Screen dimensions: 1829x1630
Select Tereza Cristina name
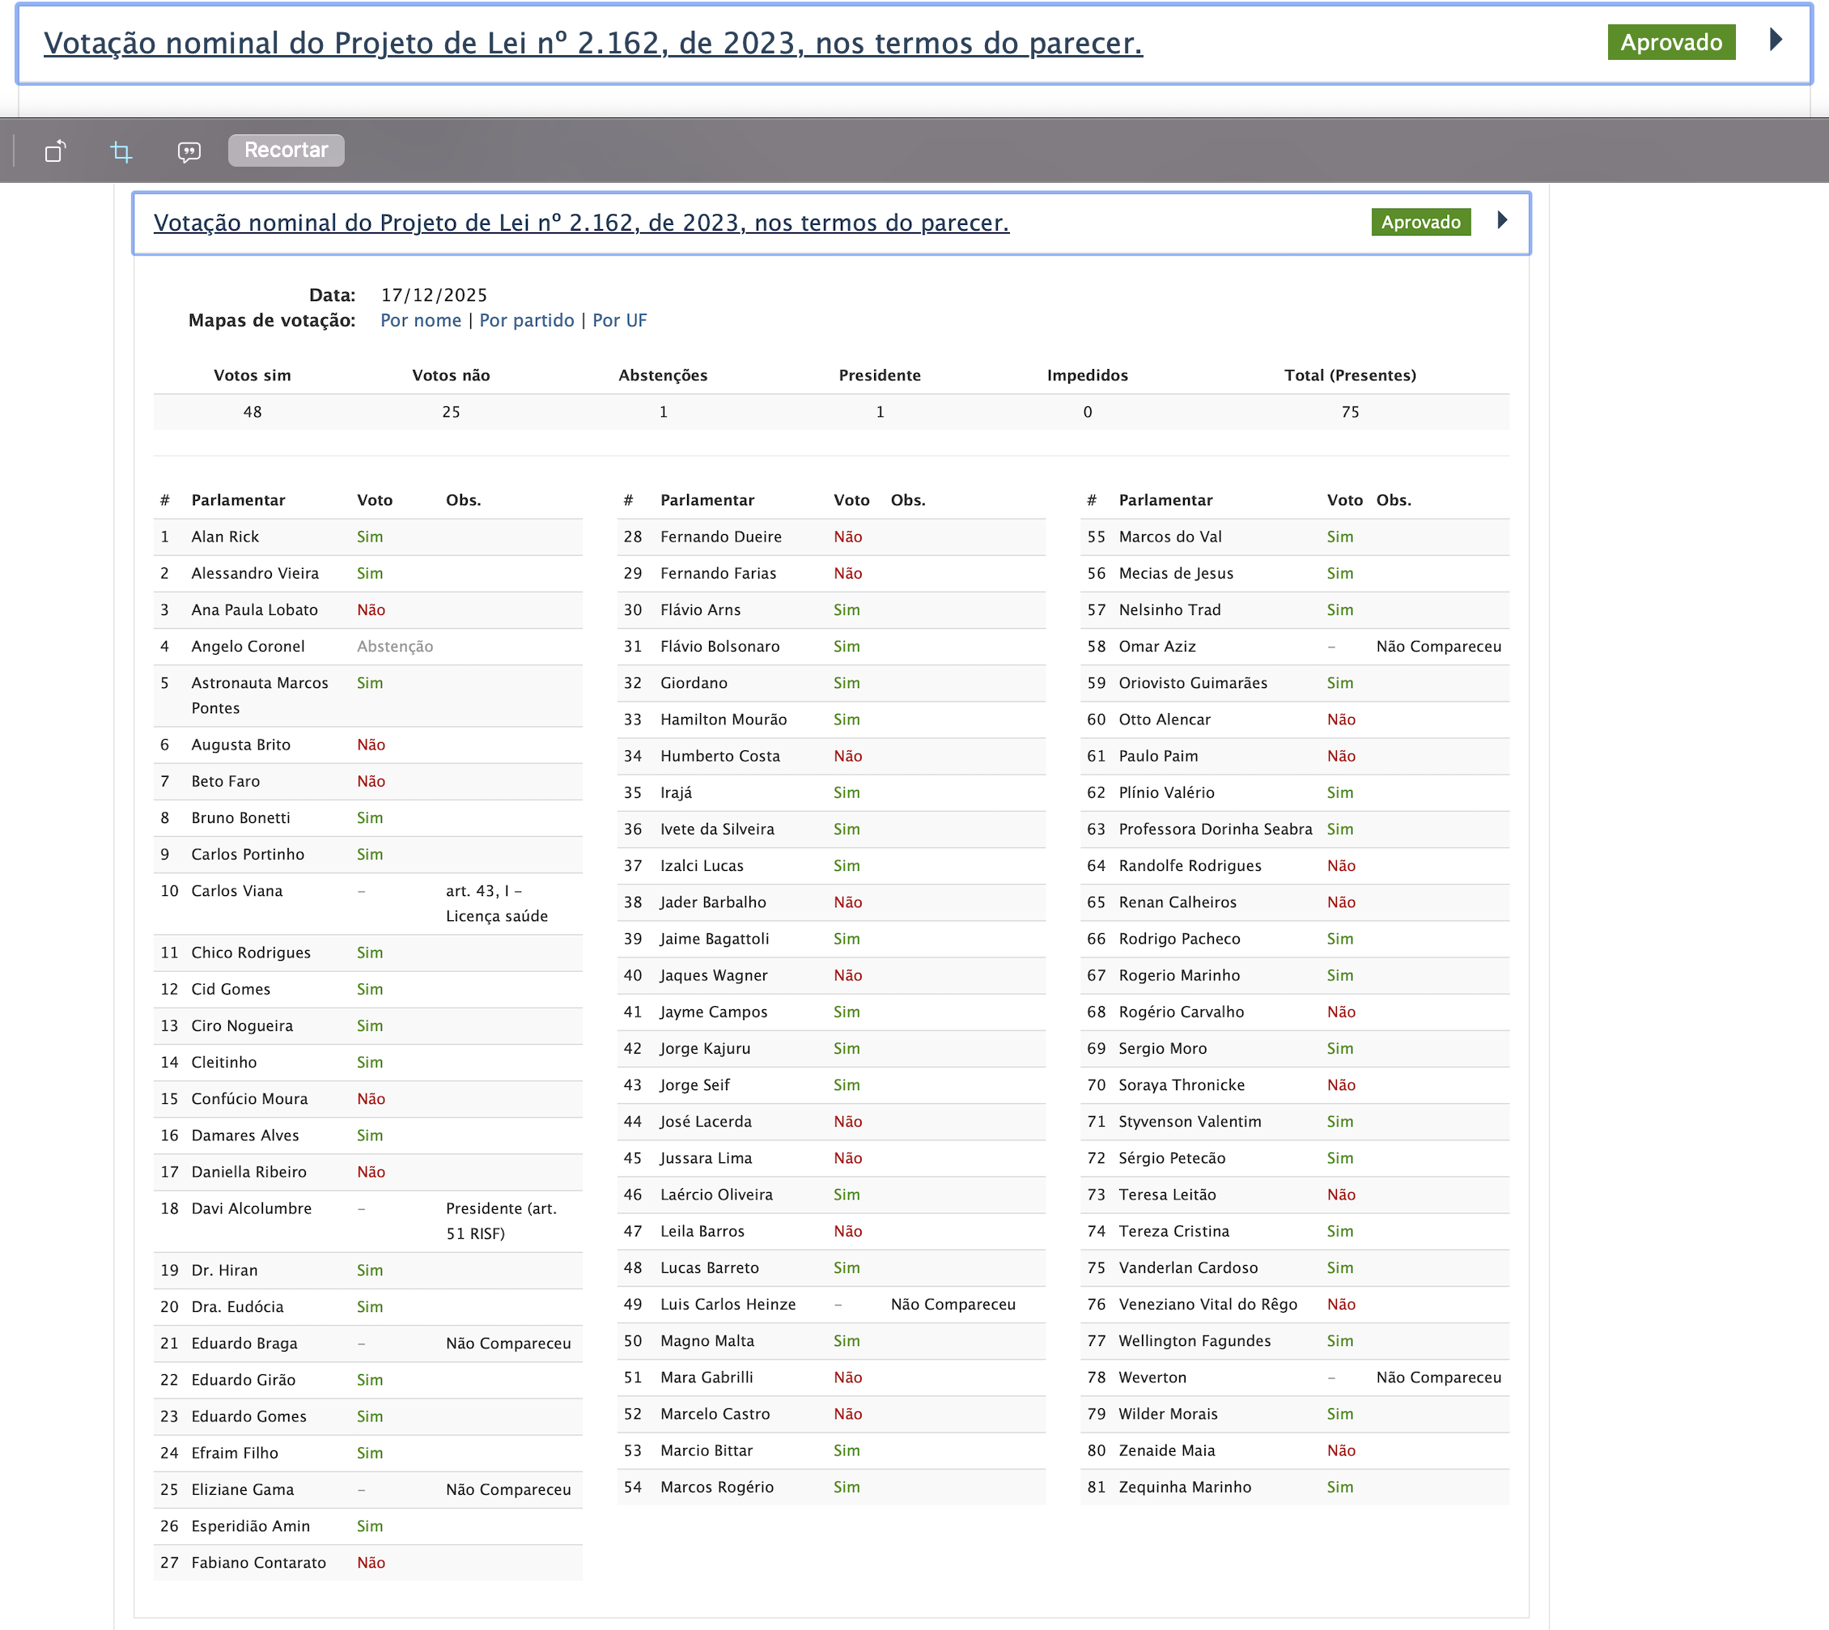[x=1174, y=1232]
